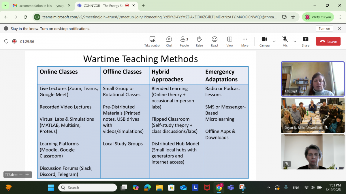Zoom in the shared slide with plus
Image resolution: width=346 pixels, height=194 pixels.
click(x=27, y=174)
